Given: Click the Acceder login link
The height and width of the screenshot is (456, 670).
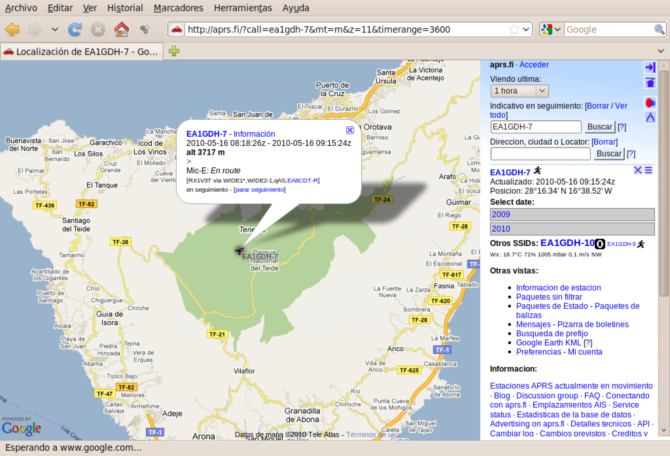Looking at the screenshot, I should tap(534, 65).
